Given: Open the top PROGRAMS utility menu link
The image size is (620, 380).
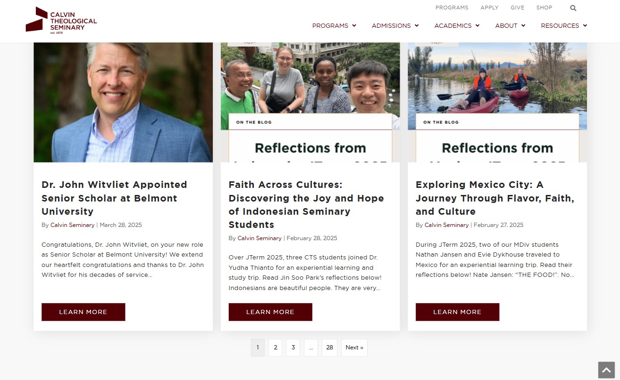Looking at the screenshot, I should 452,8.
